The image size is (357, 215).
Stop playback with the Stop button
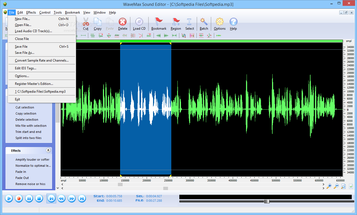coord(39,198)
